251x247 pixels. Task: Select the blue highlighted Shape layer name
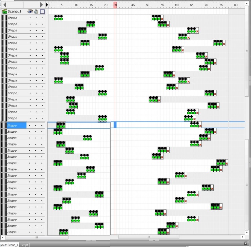point(17,125)
